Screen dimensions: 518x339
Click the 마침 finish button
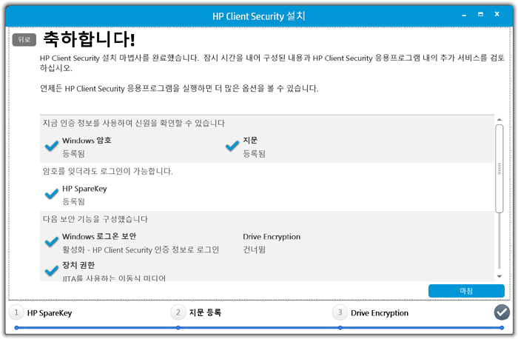(466, 291)
